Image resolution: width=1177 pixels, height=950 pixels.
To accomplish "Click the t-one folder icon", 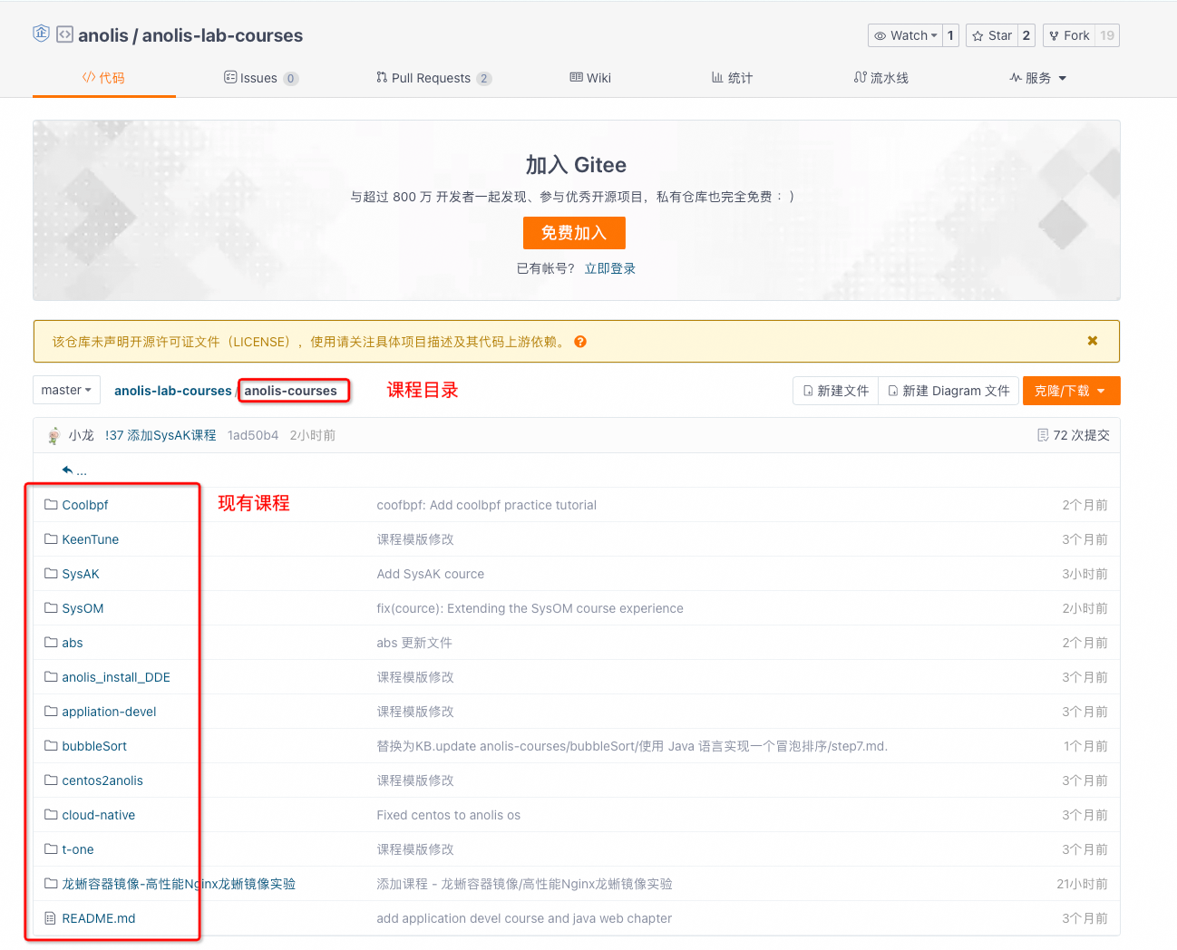I will (51, 848).
